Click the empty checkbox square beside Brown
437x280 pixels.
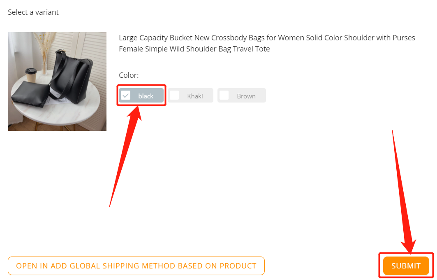[x=224, y=96]
